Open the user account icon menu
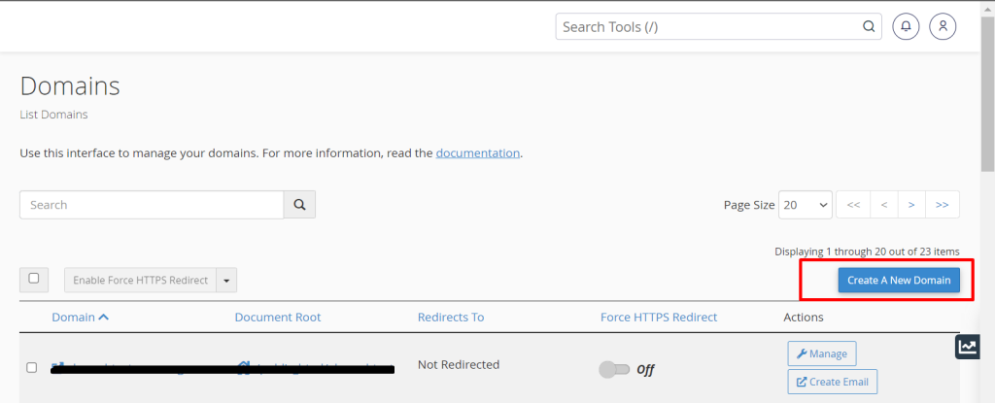The height and width of the screenshot is (403, 995). click(943, 27)
